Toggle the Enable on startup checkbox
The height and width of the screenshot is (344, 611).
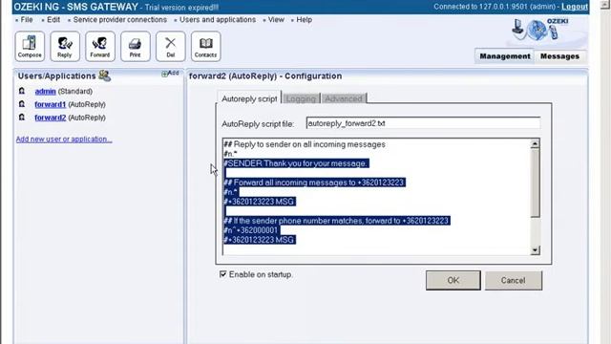(222, 274)
